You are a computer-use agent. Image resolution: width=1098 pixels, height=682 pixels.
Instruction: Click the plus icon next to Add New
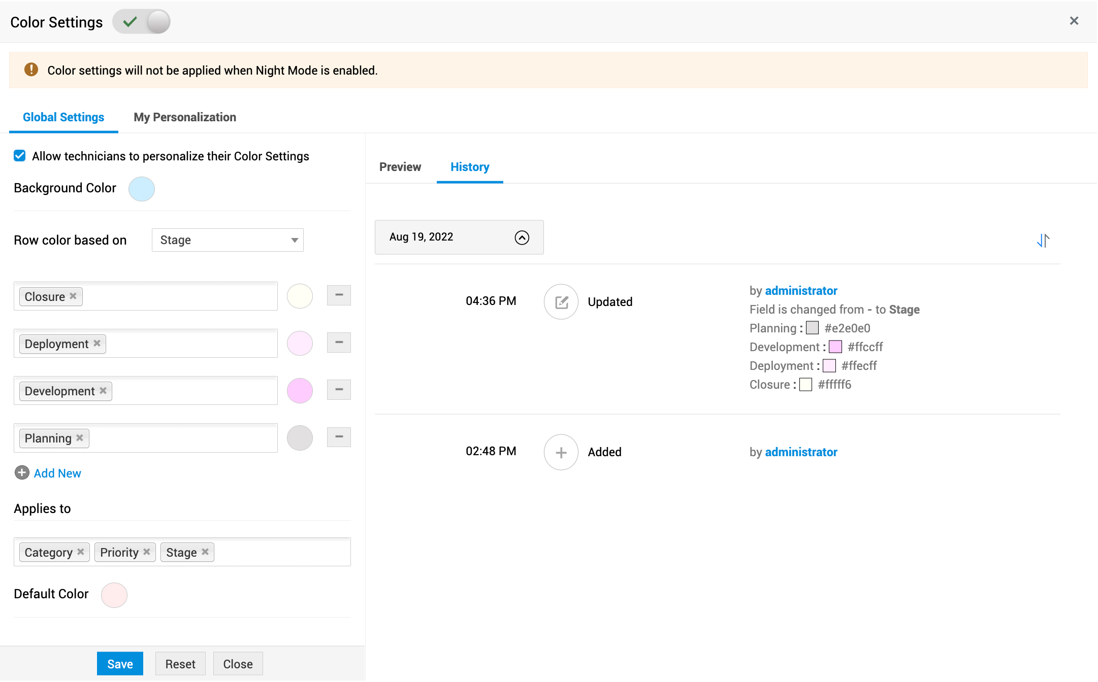point(22,473)
